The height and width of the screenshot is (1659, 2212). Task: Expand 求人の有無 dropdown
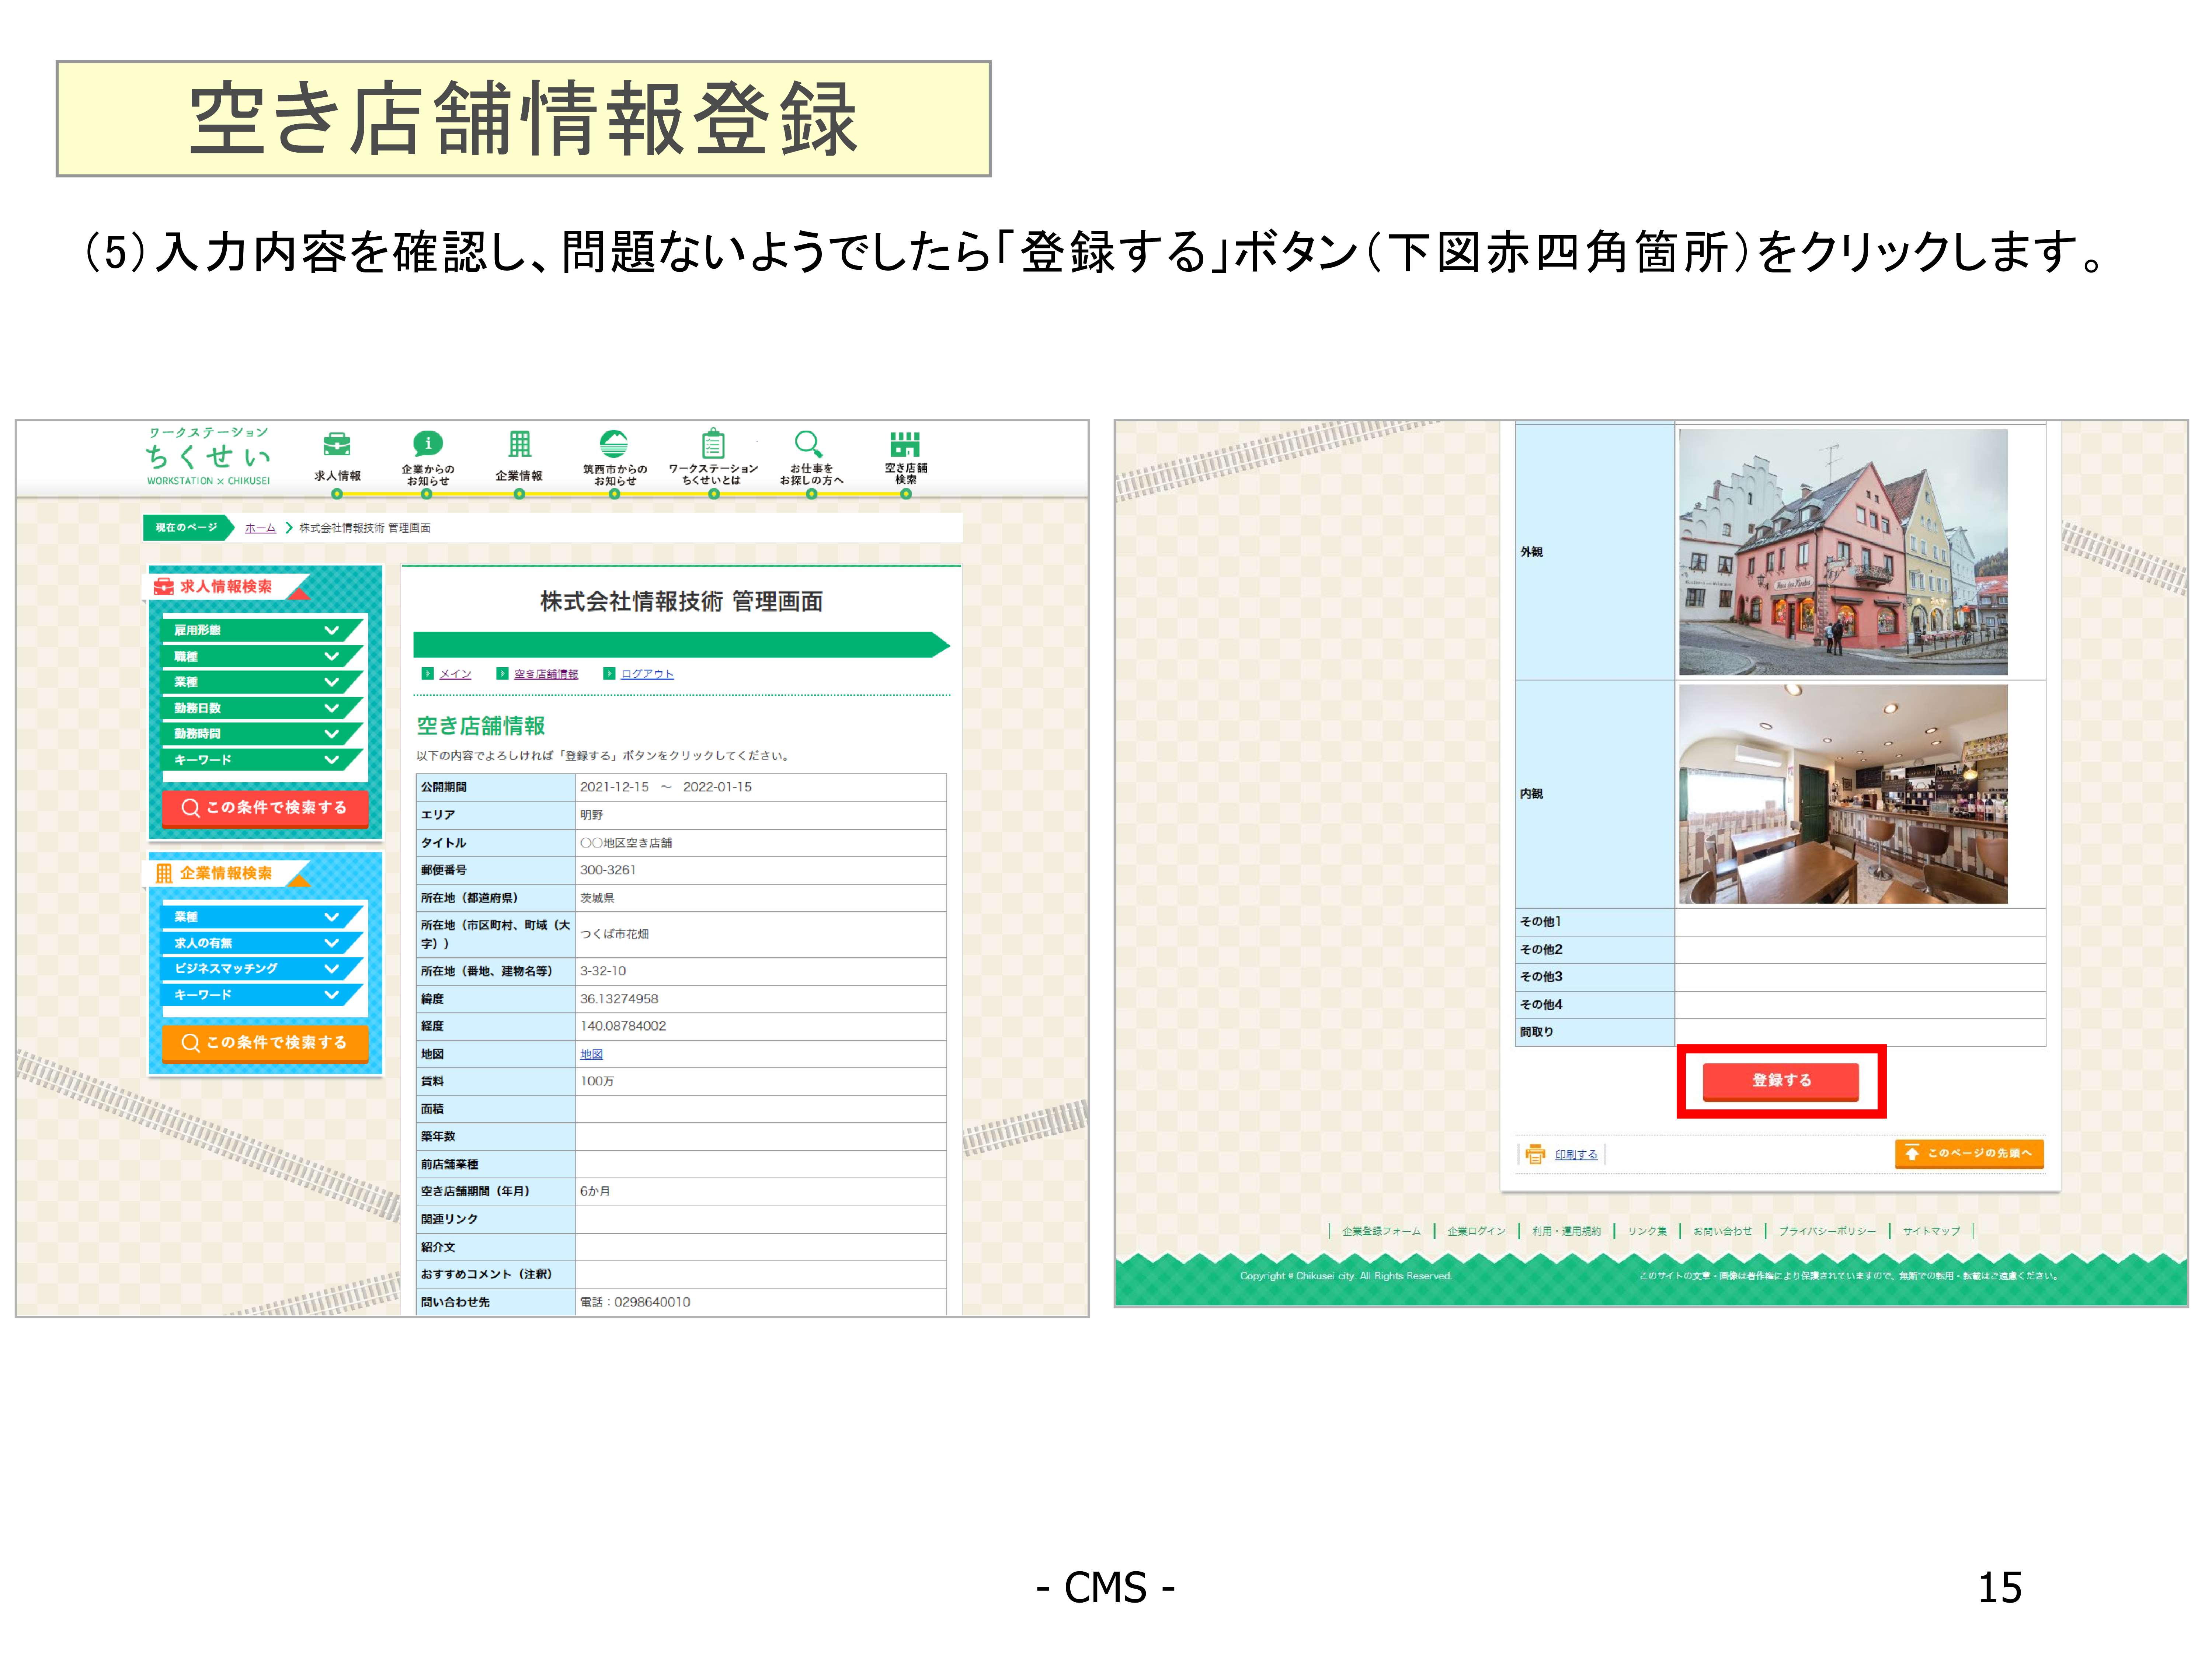(262, 943)
